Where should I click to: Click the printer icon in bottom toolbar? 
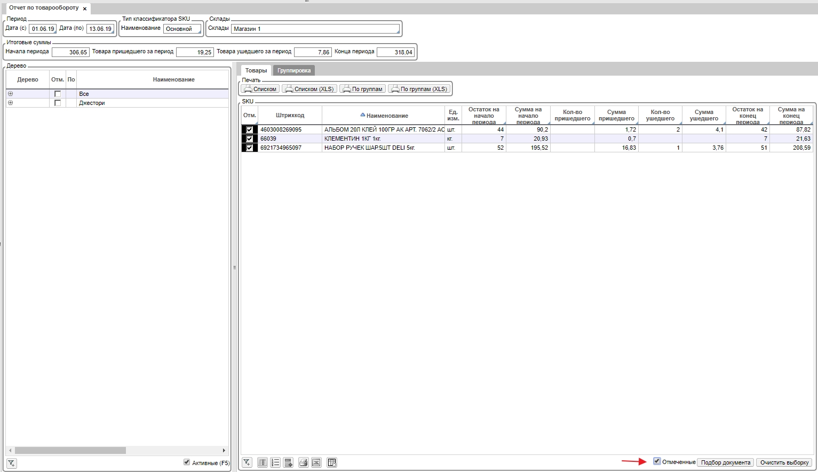click(303, 462)
